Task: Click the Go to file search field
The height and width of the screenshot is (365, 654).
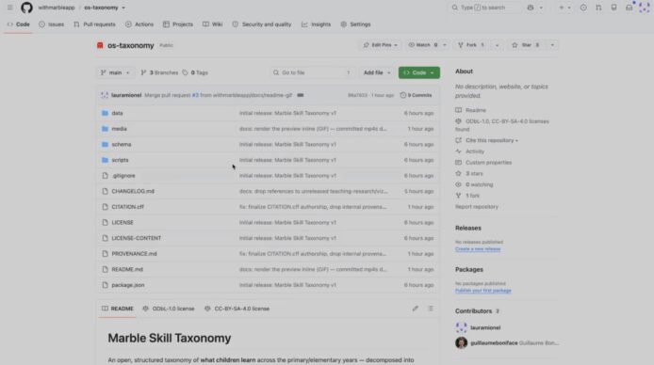Action: tap(312, 72)
